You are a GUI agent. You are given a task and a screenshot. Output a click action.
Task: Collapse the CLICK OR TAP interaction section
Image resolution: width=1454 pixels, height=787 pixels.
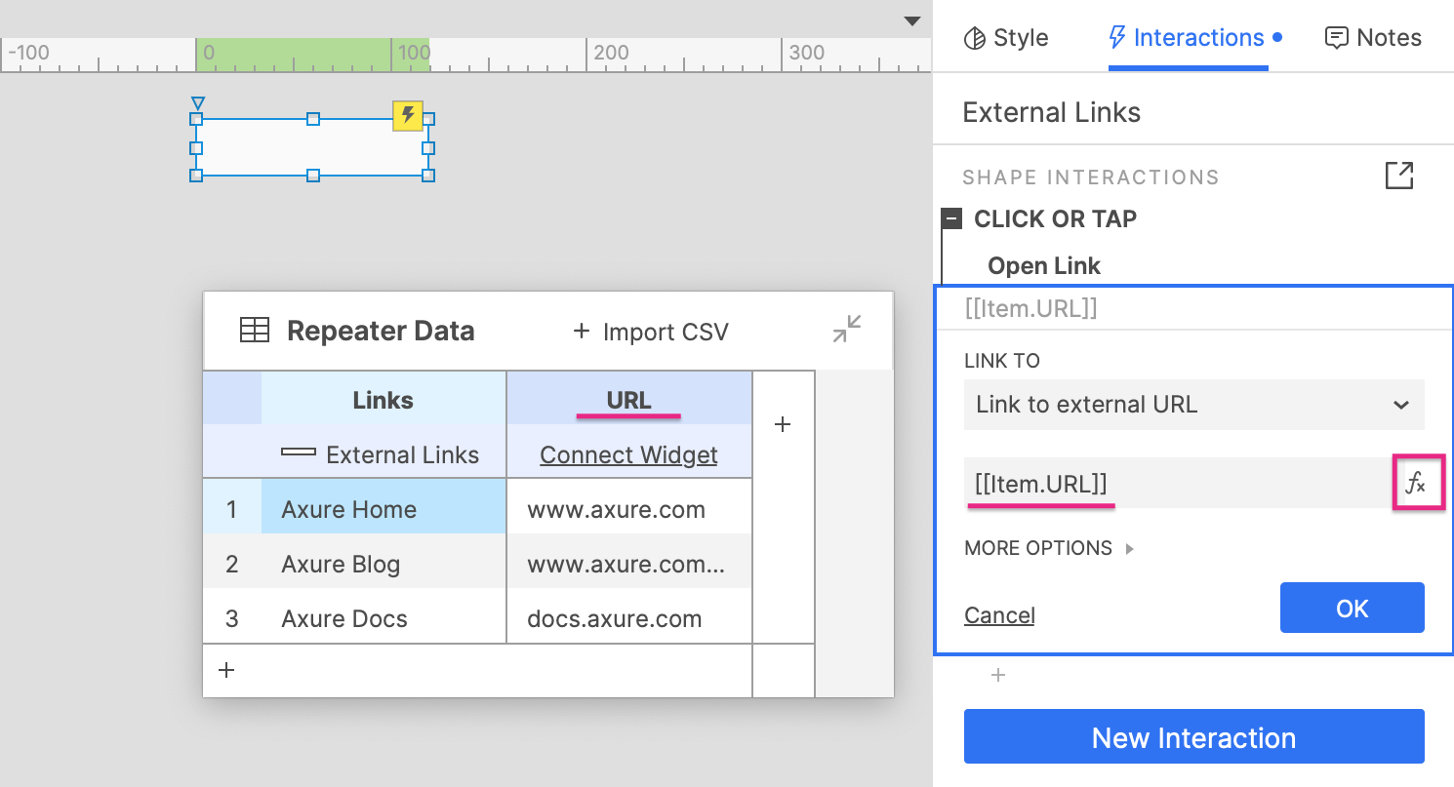950,218
